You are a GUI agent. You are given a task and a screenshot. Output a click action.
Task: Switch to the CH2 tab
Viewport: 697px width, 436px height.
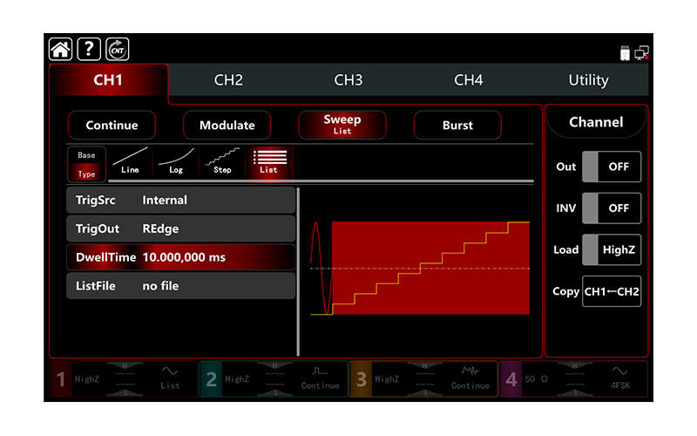point(228,80)
